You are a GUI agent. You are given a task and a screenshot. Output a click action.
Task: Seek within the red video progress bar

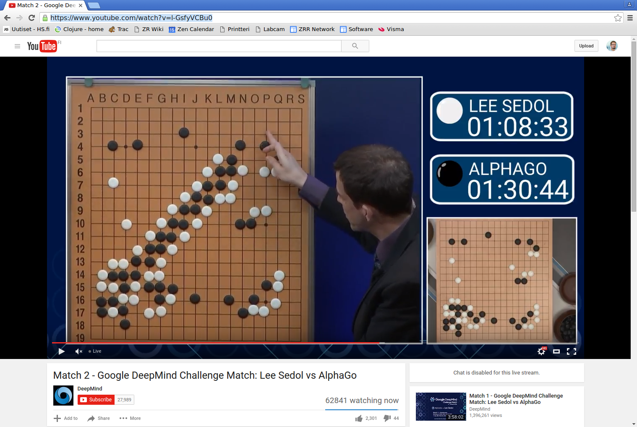click(x=216, y=343)
